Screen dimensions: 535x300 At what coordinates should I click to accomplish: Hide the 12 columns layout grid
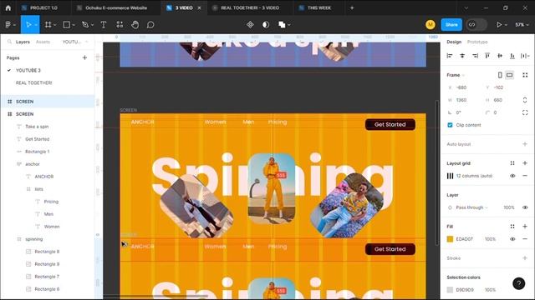pyautogui.click(x=512, y=176)
